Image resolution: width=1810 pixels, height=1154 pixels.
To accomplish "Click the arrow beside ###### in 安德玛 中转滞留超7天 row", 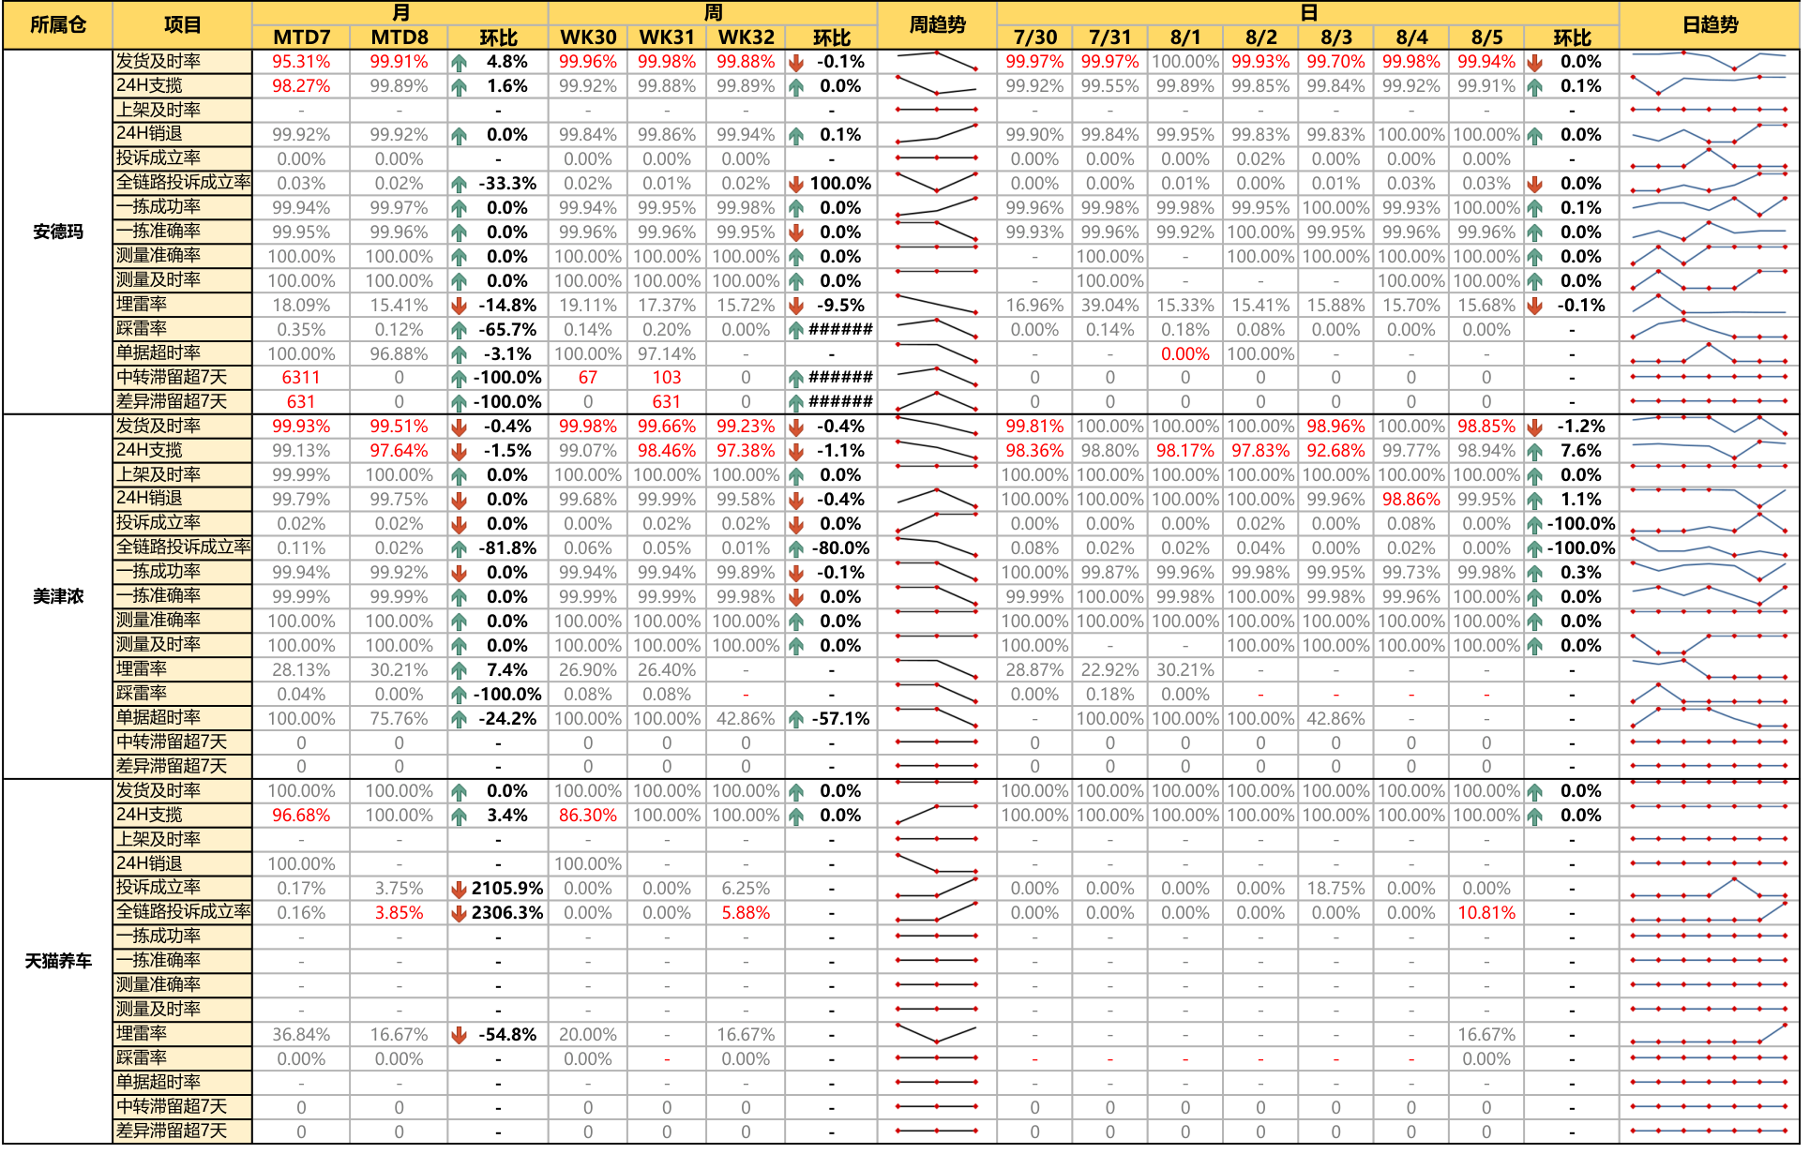I will click(796, 379).
